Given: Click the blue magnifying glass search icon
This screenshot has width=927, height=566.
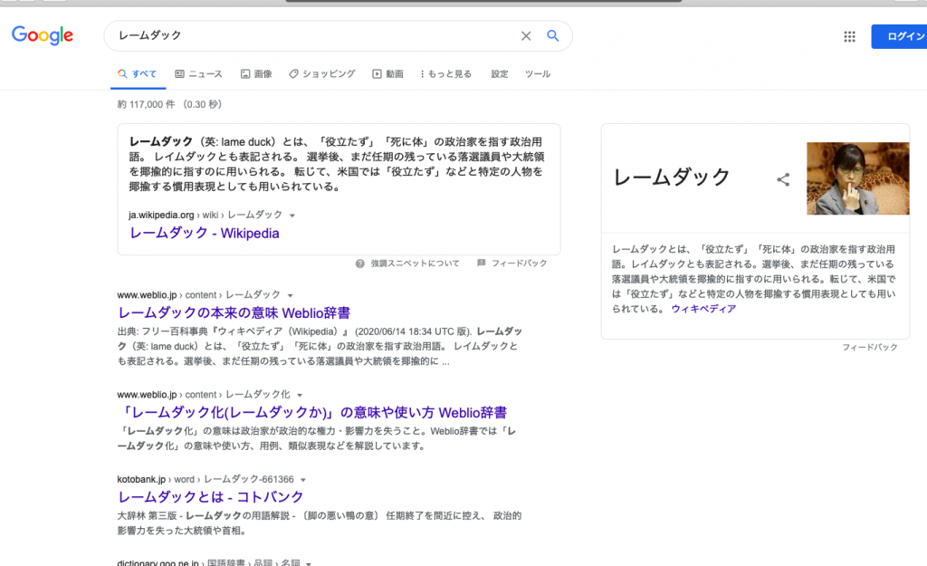Looking at the screenshot, I should click(553, 35).
